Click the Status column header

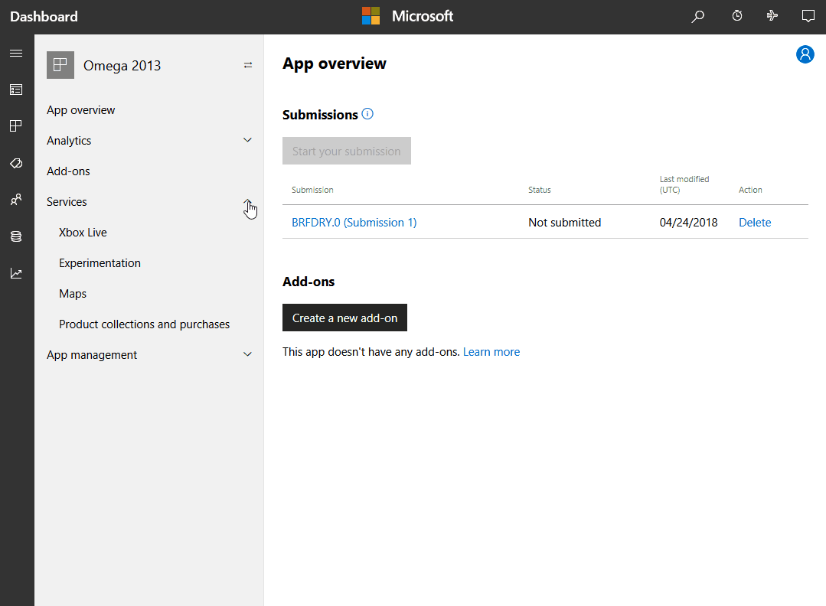pyautogui.click(x=540, y=190)
